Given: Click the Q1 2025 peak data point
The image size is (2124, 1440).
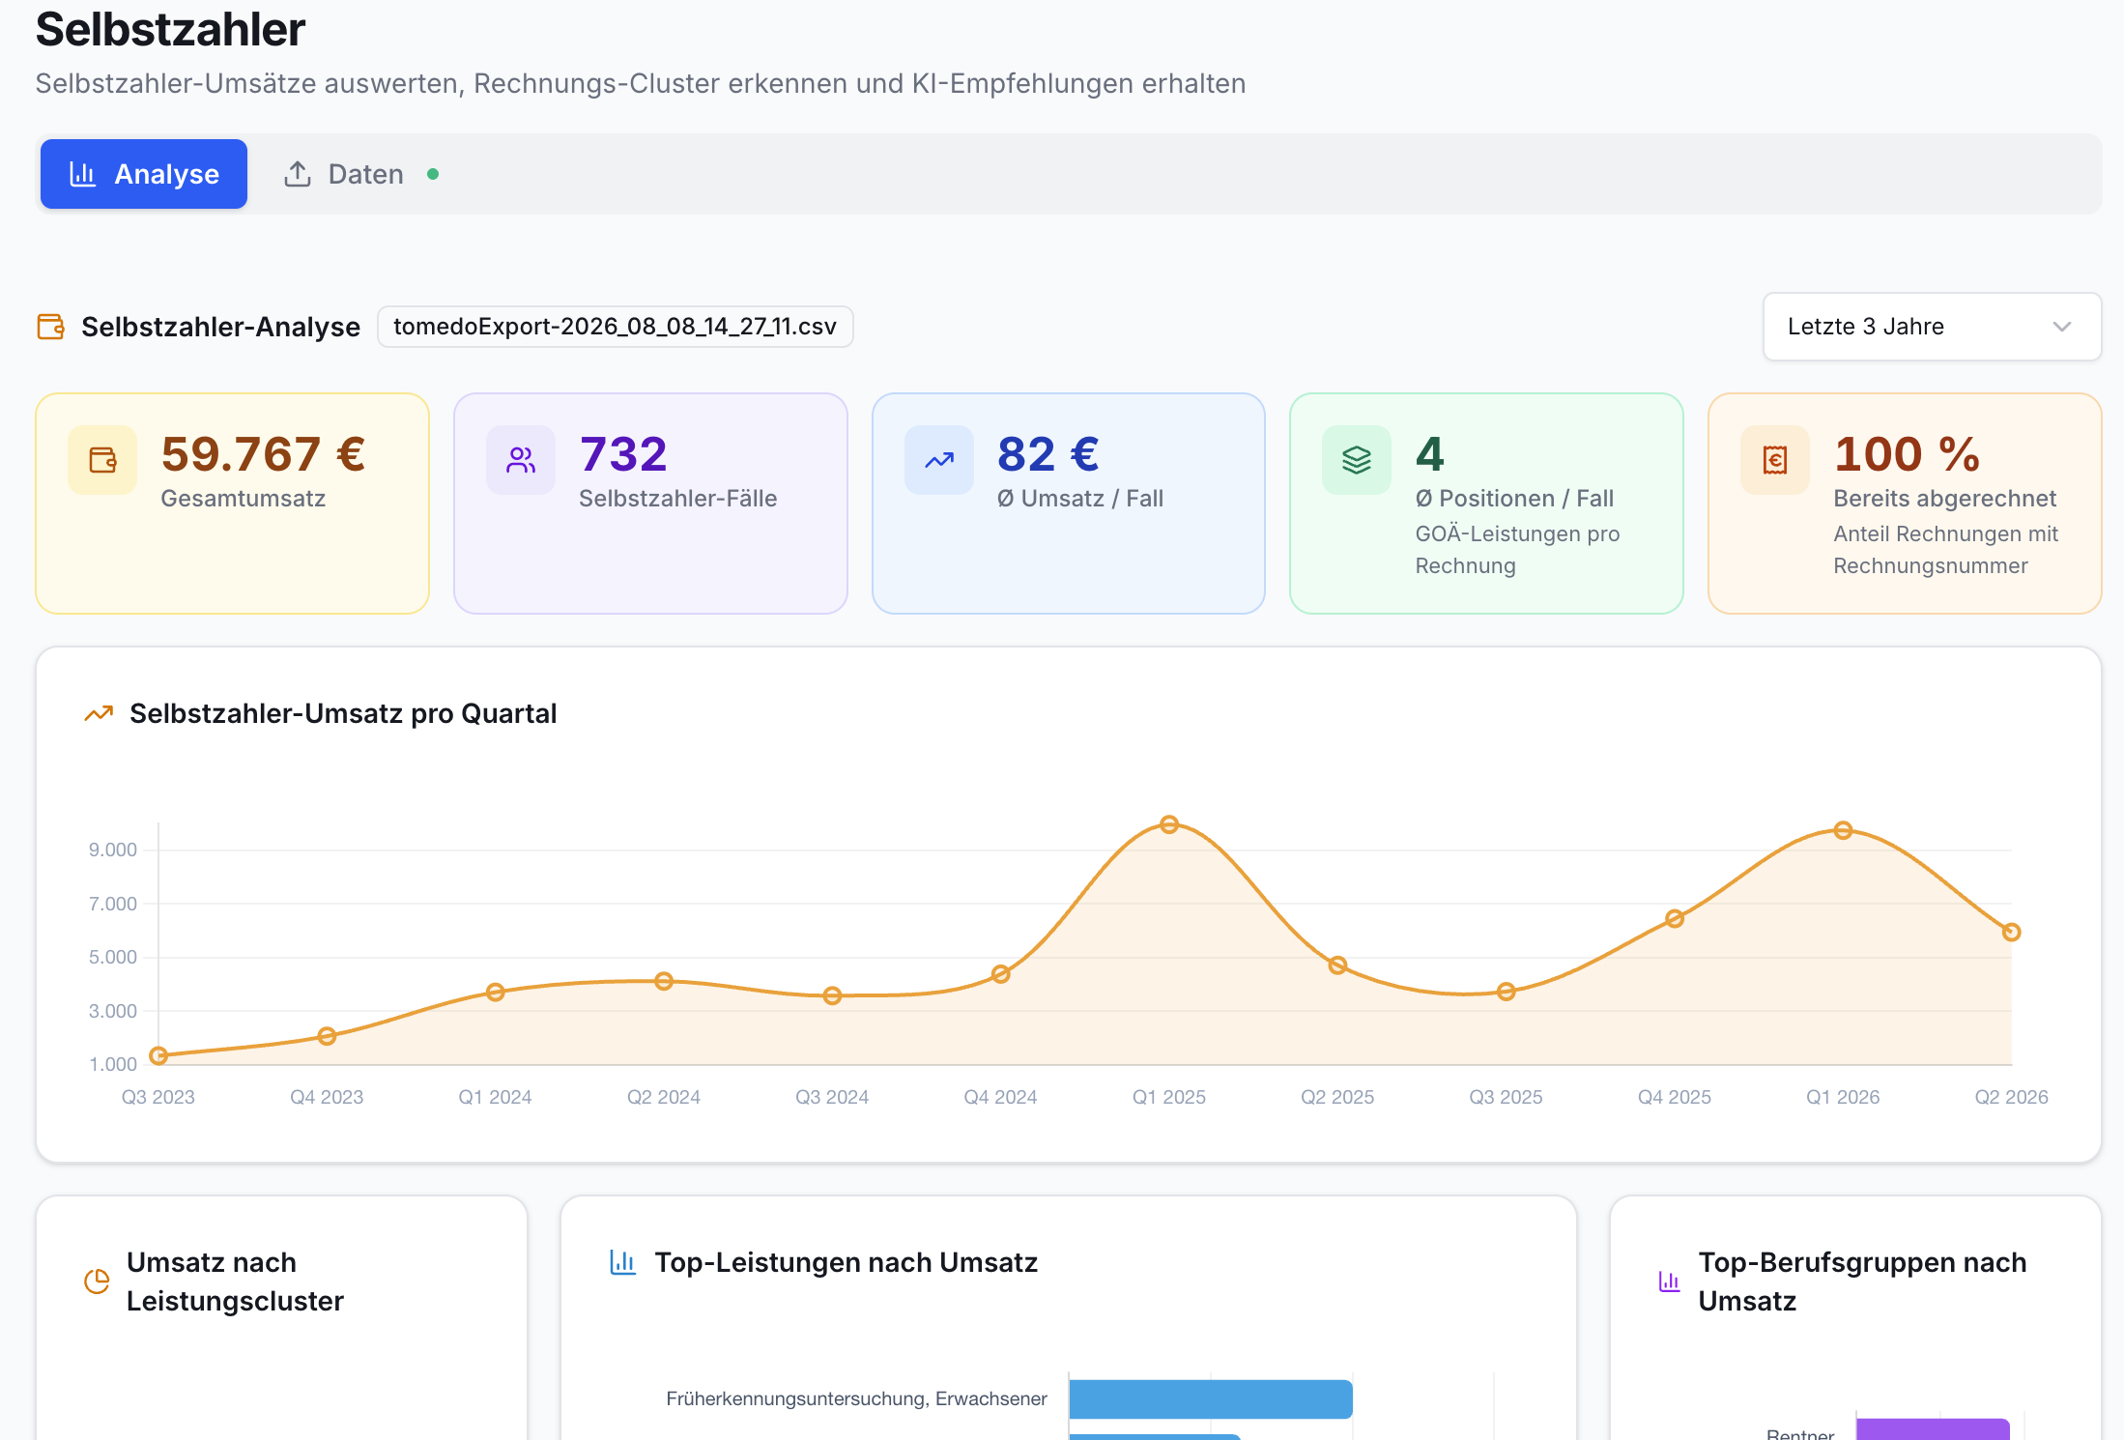Looking at the screenshot, I should coord(1169,824).
